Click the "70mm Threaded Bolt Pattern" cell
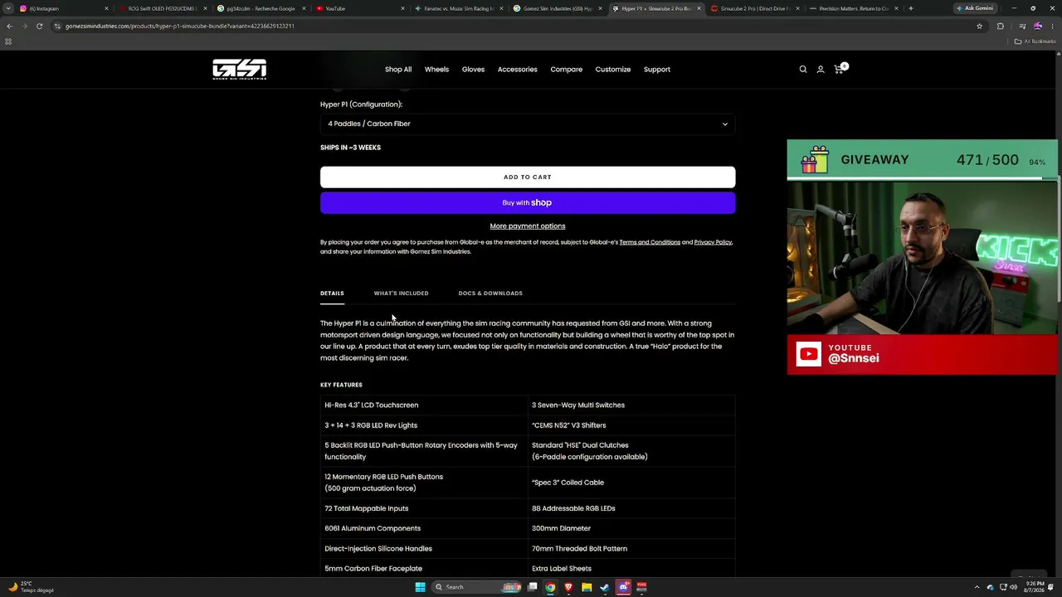Screen dimensions: 1062x597 point(631,548)
